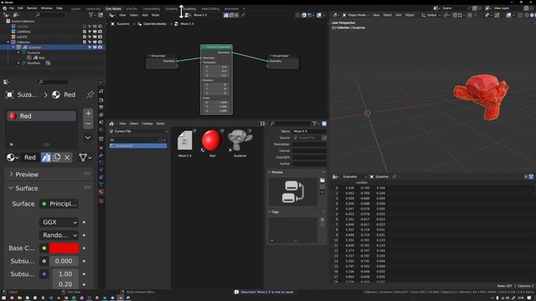Click the outliner filter funnel icon
The width and height of the screenshot is (536, 301).
pyautogui.click(x=91, y=15)
